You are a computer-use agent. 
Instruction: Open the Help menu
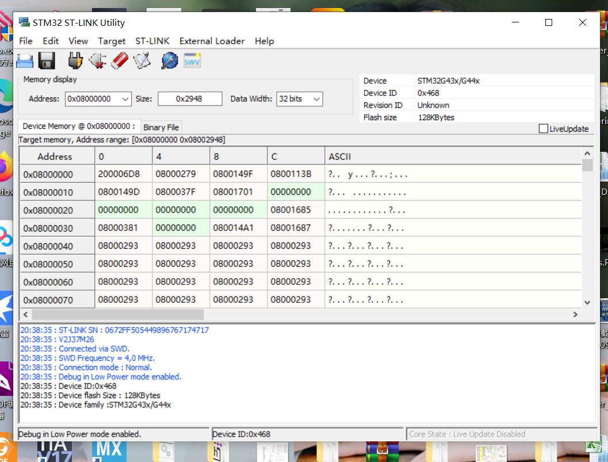[264, 41]
